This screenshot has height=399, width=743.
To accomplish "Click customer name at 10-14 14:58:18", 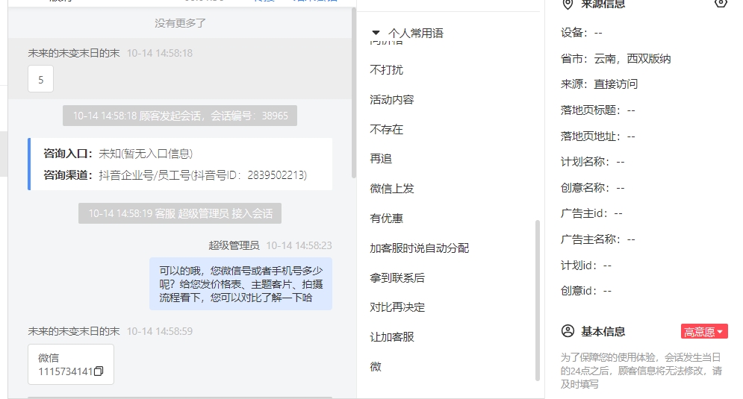I will click(x=74, y=53).
